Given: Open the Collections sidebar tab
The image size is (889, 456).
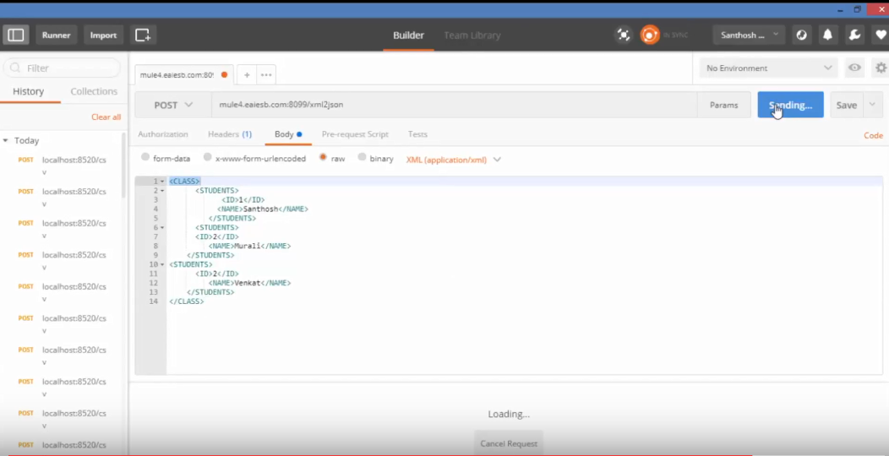Looking at the screenshot, I should pyautogui.click(x=94, y=91).
